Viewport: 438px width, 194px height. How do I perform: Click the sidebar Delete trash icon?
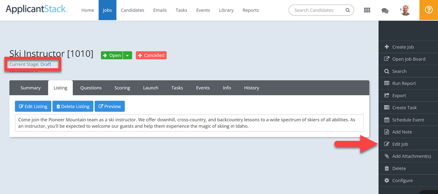click(x=387, y=168)
